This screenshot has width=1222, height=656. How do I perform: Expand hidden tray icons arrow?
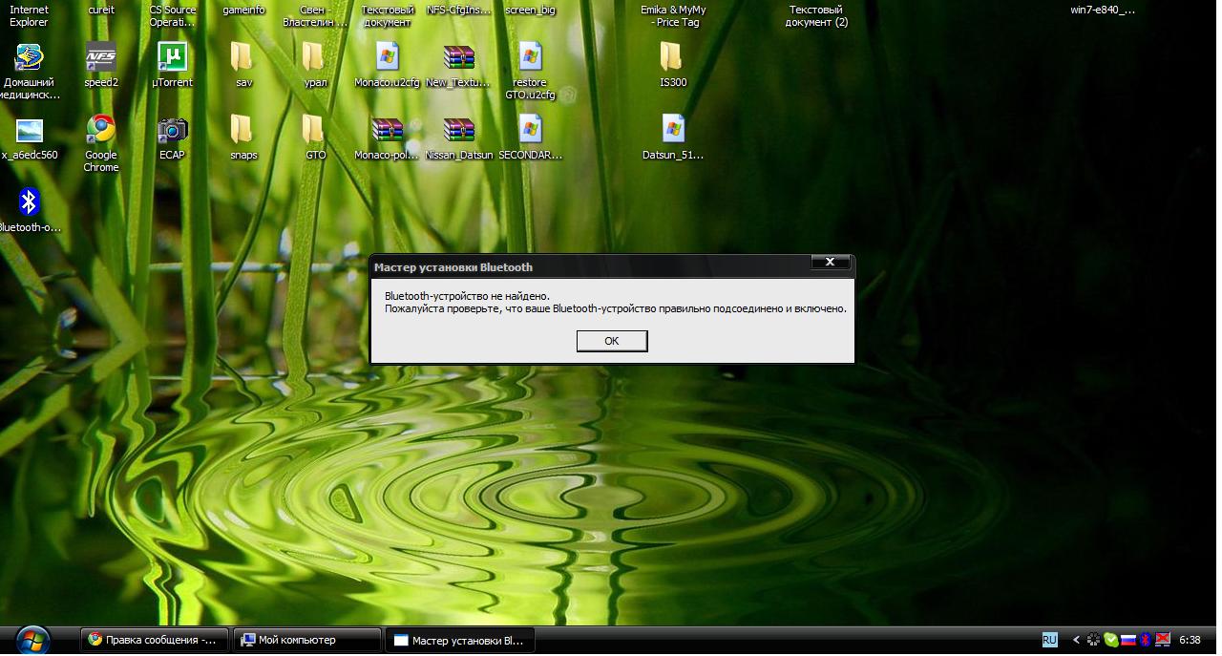click(1077, 640)
